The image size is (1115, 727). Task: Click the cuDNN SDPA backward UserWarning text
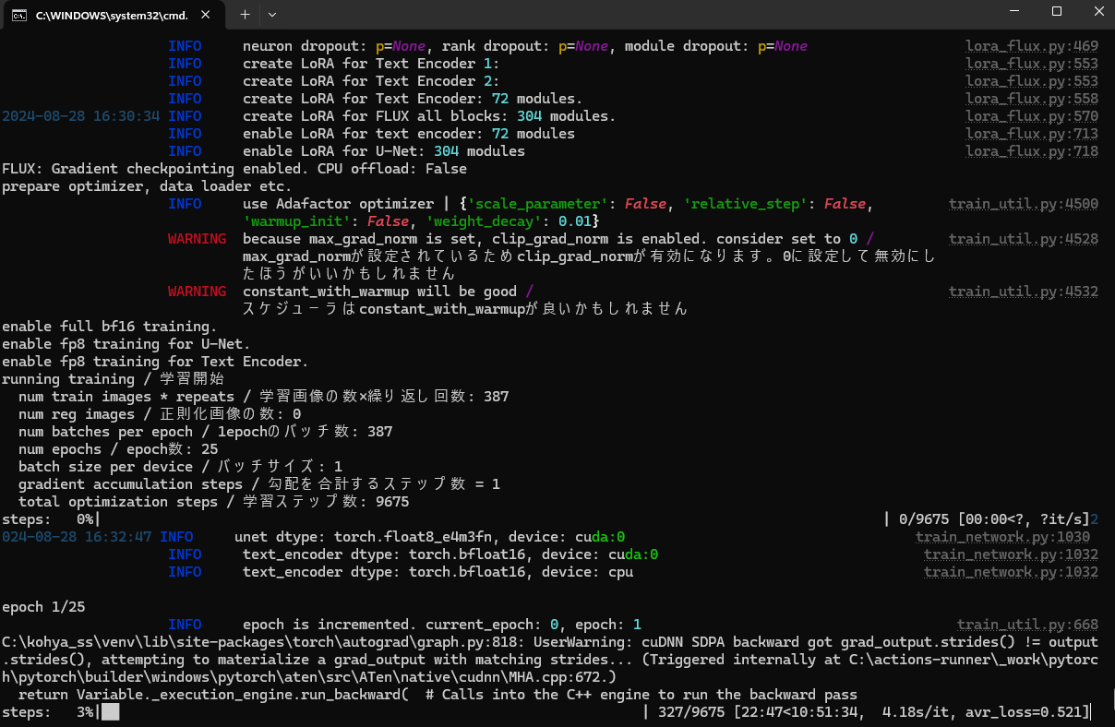coord(550,660)
